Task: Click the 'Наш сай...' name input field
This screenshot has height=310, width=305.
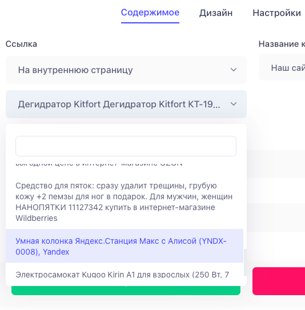Action: coord(282,68)
